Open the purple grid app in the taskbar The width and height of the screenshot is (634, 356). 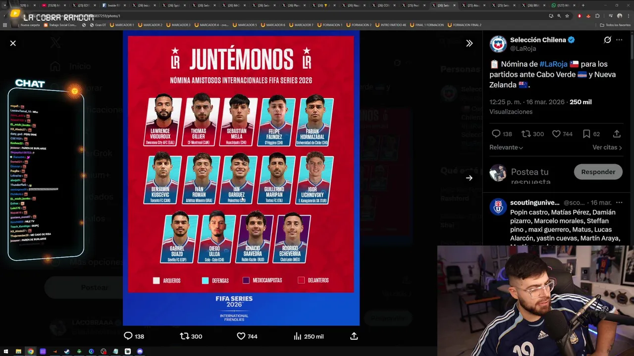click(43, 352)
